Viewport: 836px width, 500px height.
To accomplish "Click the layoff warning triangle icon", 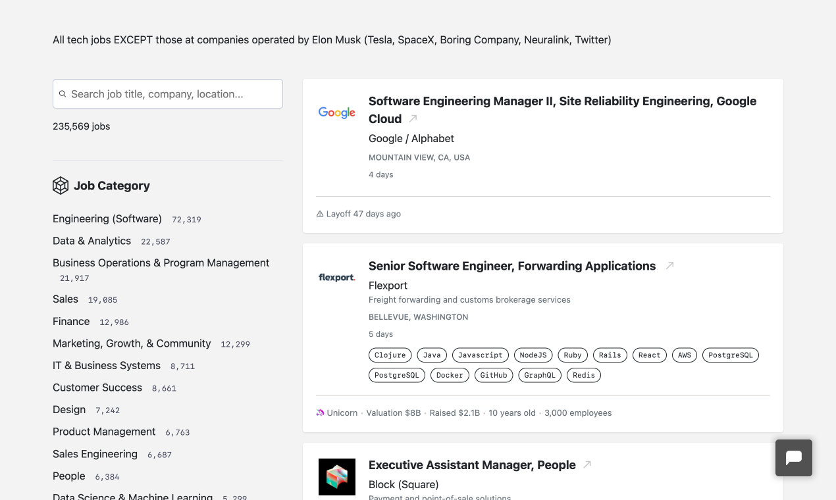I will (320, 214).
